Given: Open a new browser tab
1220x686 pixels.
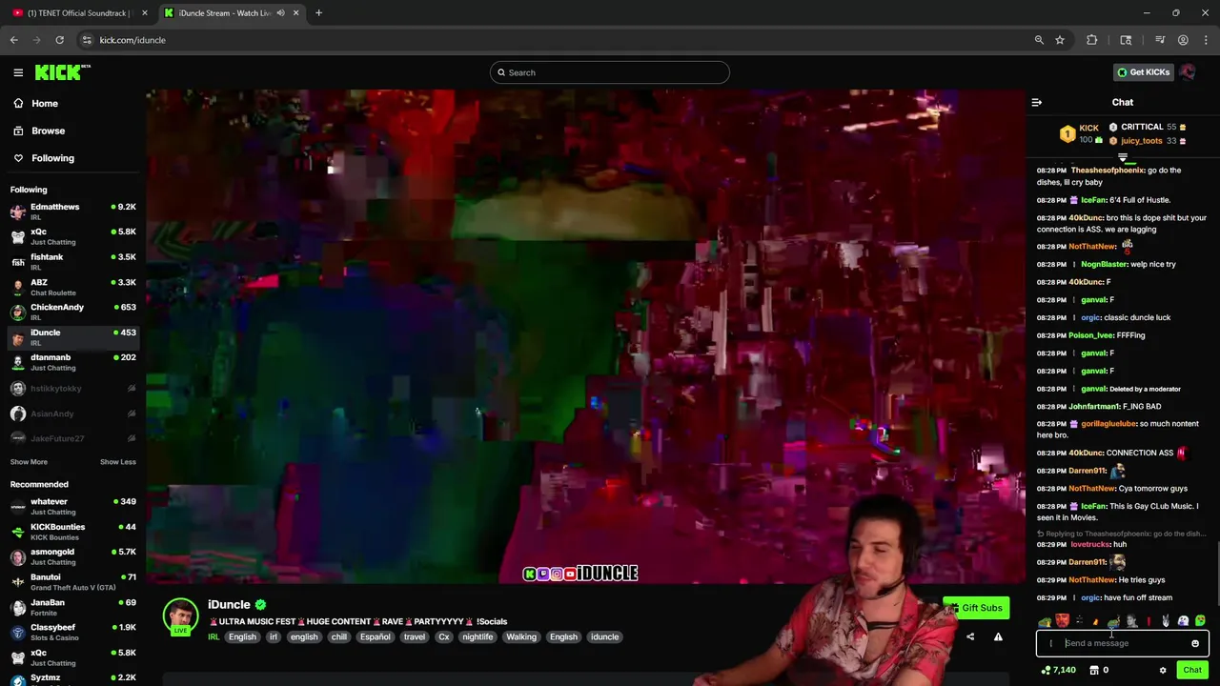Looking at the screenshot, I should point(318,13).
